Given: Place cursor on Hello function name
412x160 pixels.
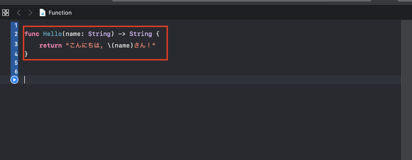Looking at the screenshot, I should click(52, 34).
